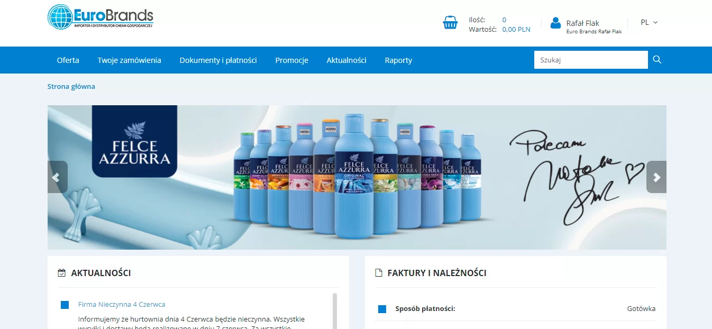Open the Raporty menu

pyautogui.click(x=398, y=60)
